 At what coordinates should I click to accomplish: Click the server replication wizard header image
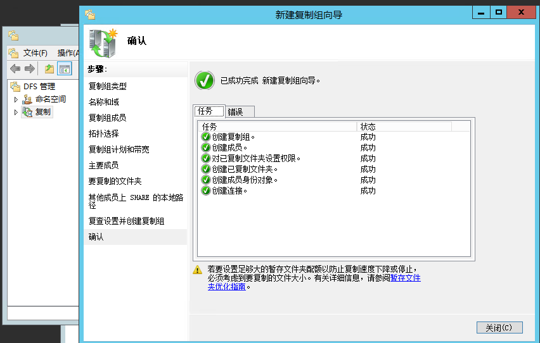103,43
